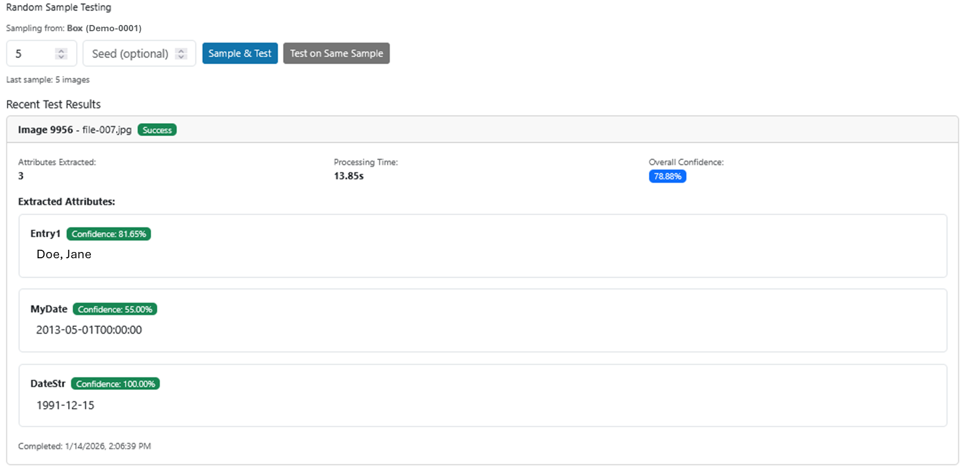Image resolution: width=967 pixels, height=466 pixels.
Task: Click the MyDate value 2013-05-01T00:00:00
Action: tap(89, 330)
